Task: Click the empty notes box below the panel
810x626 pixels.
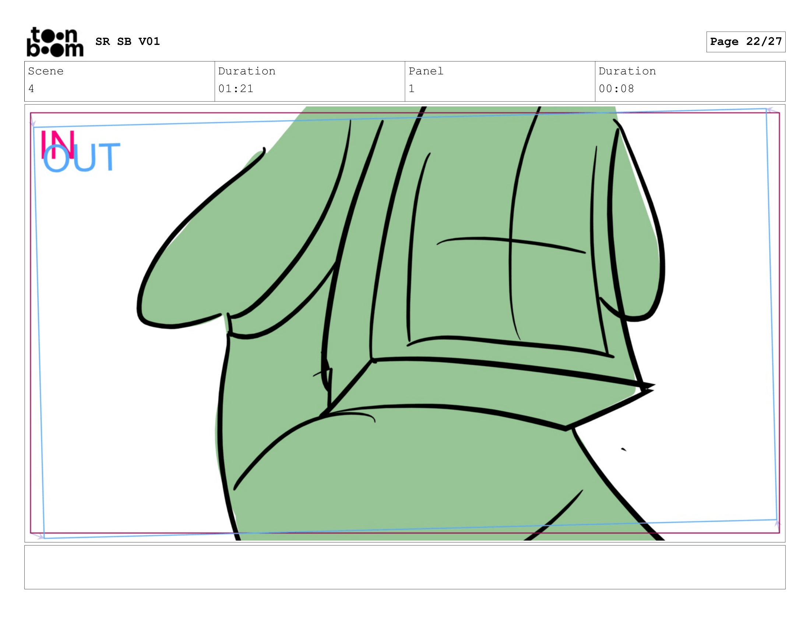Action: pos(405,567)
